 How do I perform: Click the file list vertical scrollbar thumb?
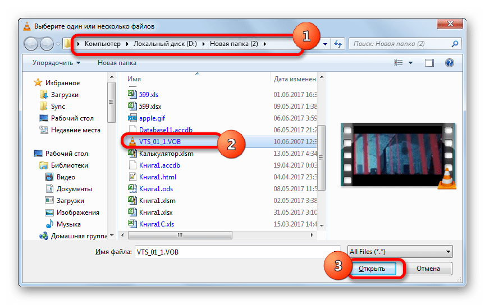(322, 158)
